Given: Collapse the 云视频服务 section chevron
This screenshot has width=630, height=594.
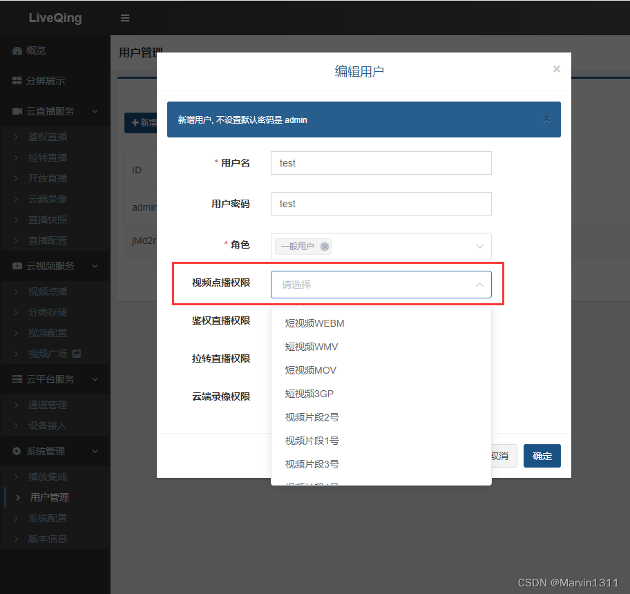Looking at the screenshot, I should coord(95,266).
